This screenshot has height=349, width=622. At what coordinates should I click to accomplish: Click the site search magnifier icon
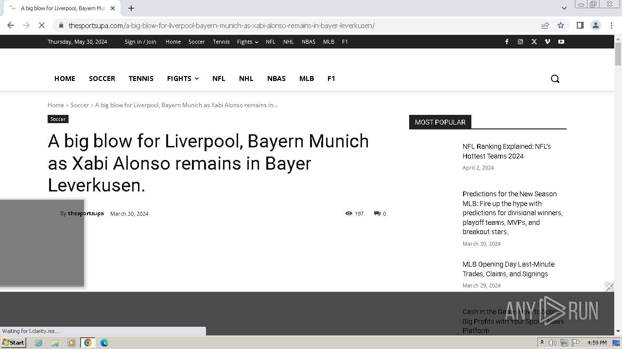[x=555, y=79]
